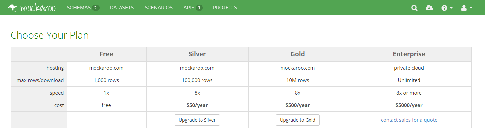The width and height of the screenshot is (485, 140).
Task: Click the $5000/year Enterprise cost cell
Action: coord(409,105)
